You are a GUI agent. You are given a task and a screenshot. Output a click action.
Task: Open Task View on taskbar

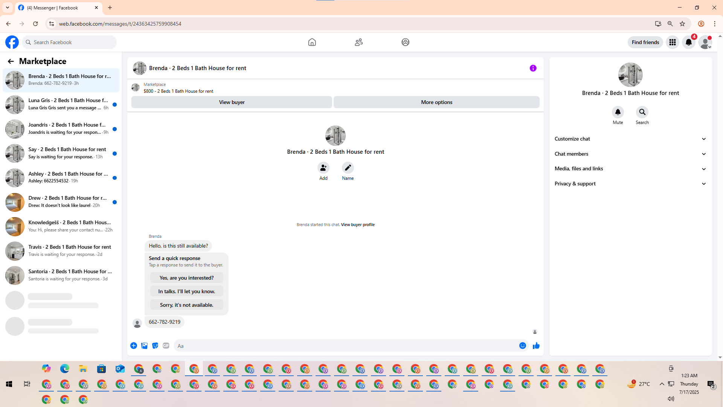tap(27, 384)
